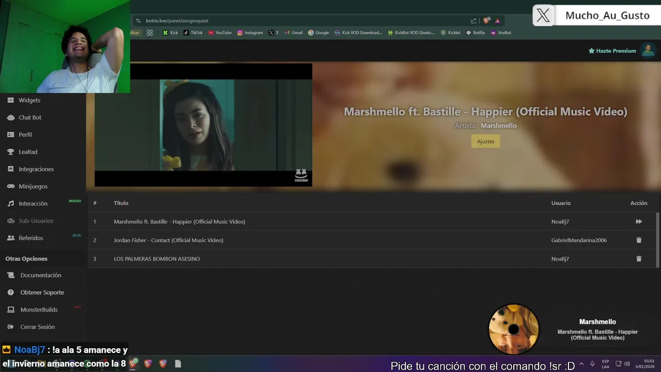The width and height of the screenshot is (661, 372).
Task: Click Otras Opciones section heading
Action: point(26,259)
